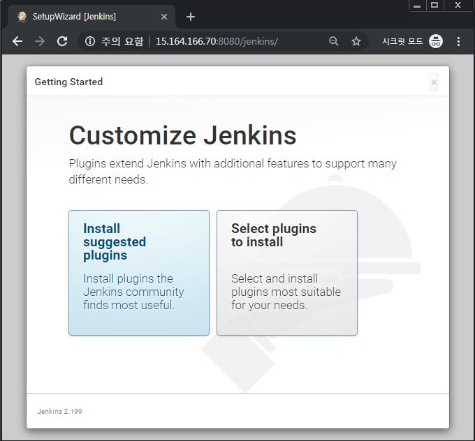Click the Jenkins favicon on tab
475x441 pixels.
click(x=22, y=17)
